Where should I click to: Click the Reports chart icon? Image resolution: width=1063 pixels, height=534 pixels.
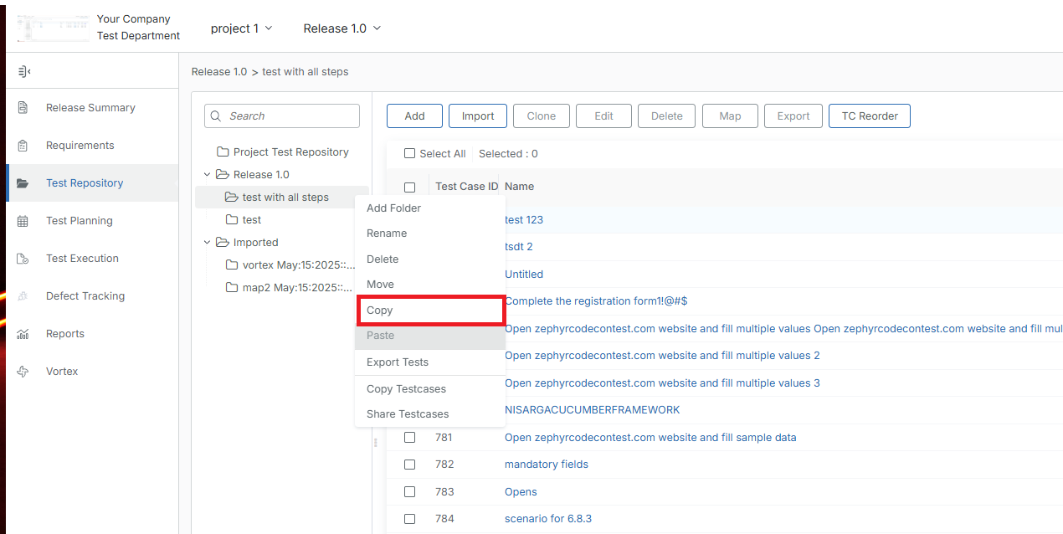[23, 334]
